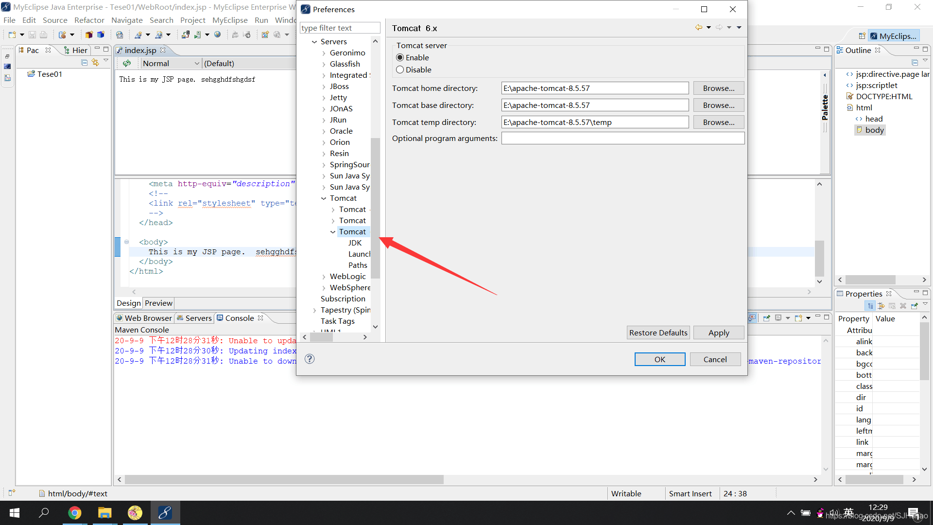This screenshot has width=933, height=525.
Task: Open File Explorer from the taskbar
Action: 104,513
